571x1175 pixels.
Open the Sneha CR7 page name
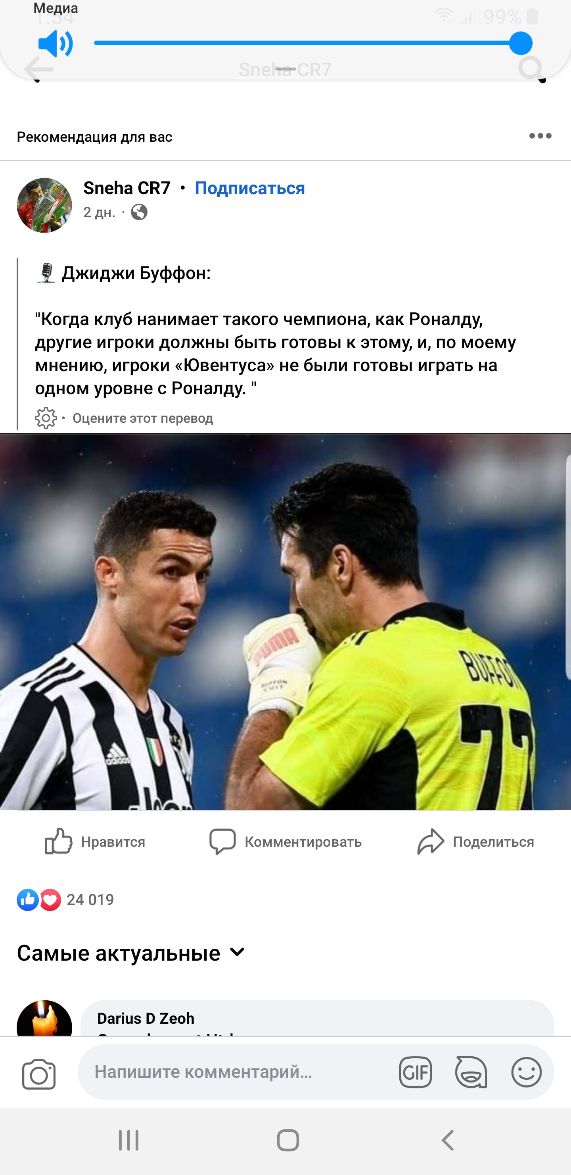pos(126,188)
